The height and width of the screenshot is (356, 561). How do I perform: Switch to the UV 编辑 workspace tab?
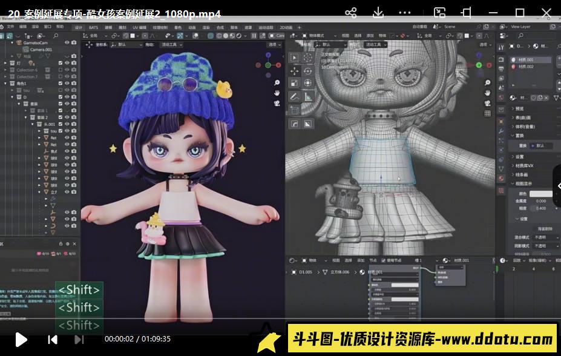coord(140,28)
